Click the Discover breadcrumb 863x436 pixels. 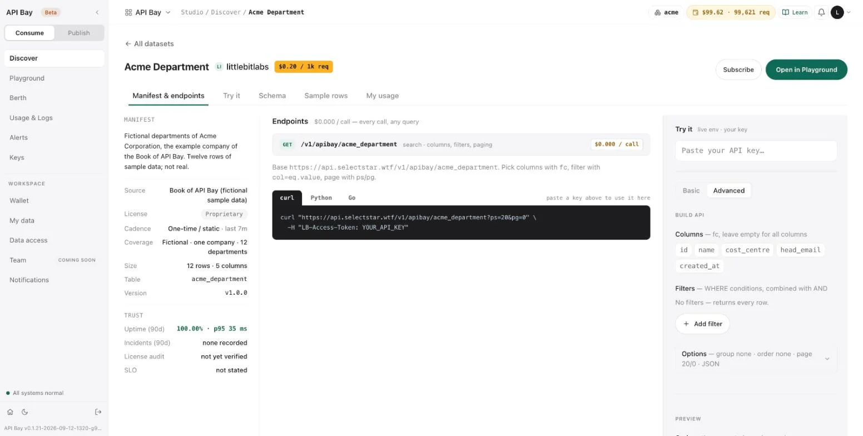[x=226, y=12]
